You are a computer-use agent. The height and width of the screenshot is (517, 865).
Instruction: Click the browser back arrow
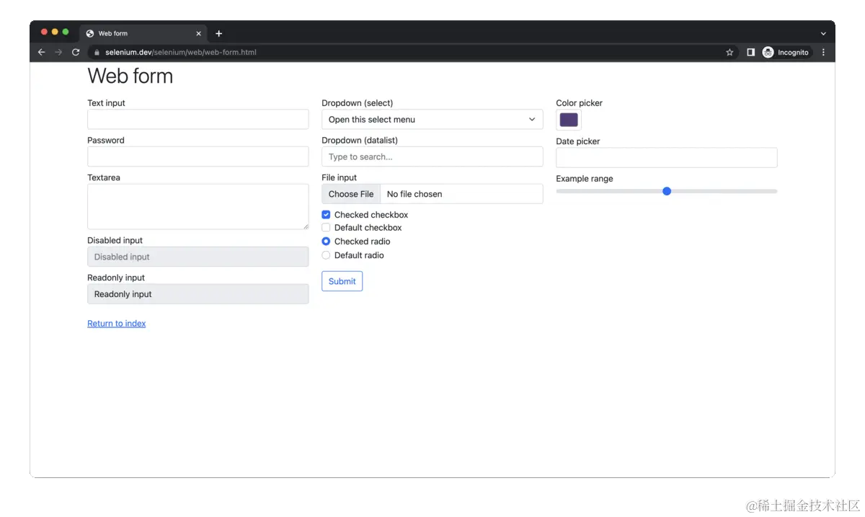coord(41,52)
